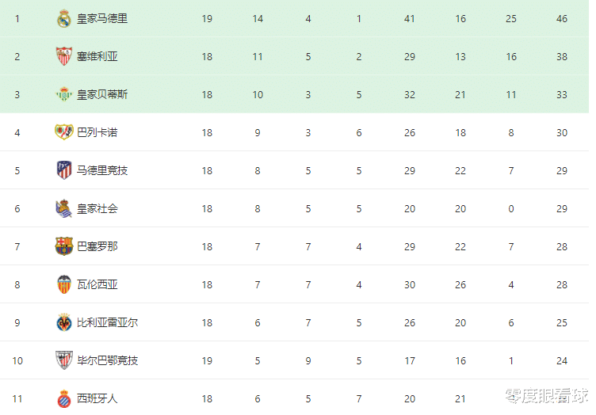This screenshot has width=596, height=415.
Task: Select the Athletic Bilbao crest icon
Action: point(64,360)
